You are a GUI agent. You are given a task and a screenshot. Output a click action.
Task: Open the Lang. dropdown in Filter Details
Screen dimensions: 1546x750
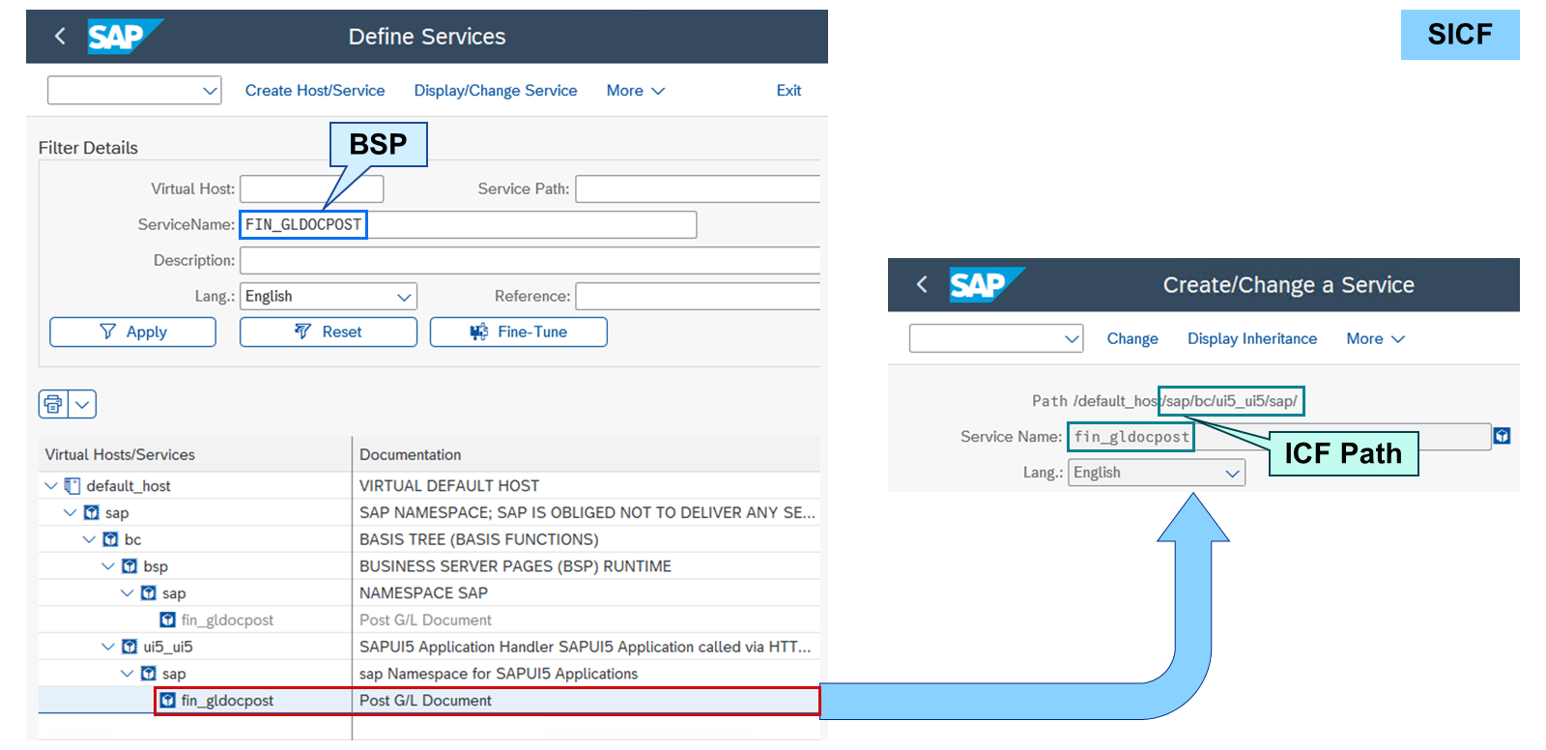coord(404,297)
